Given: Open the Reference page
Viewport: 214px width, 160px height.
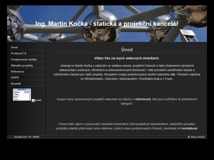Looking at the screenshot, I should (27, 72).
